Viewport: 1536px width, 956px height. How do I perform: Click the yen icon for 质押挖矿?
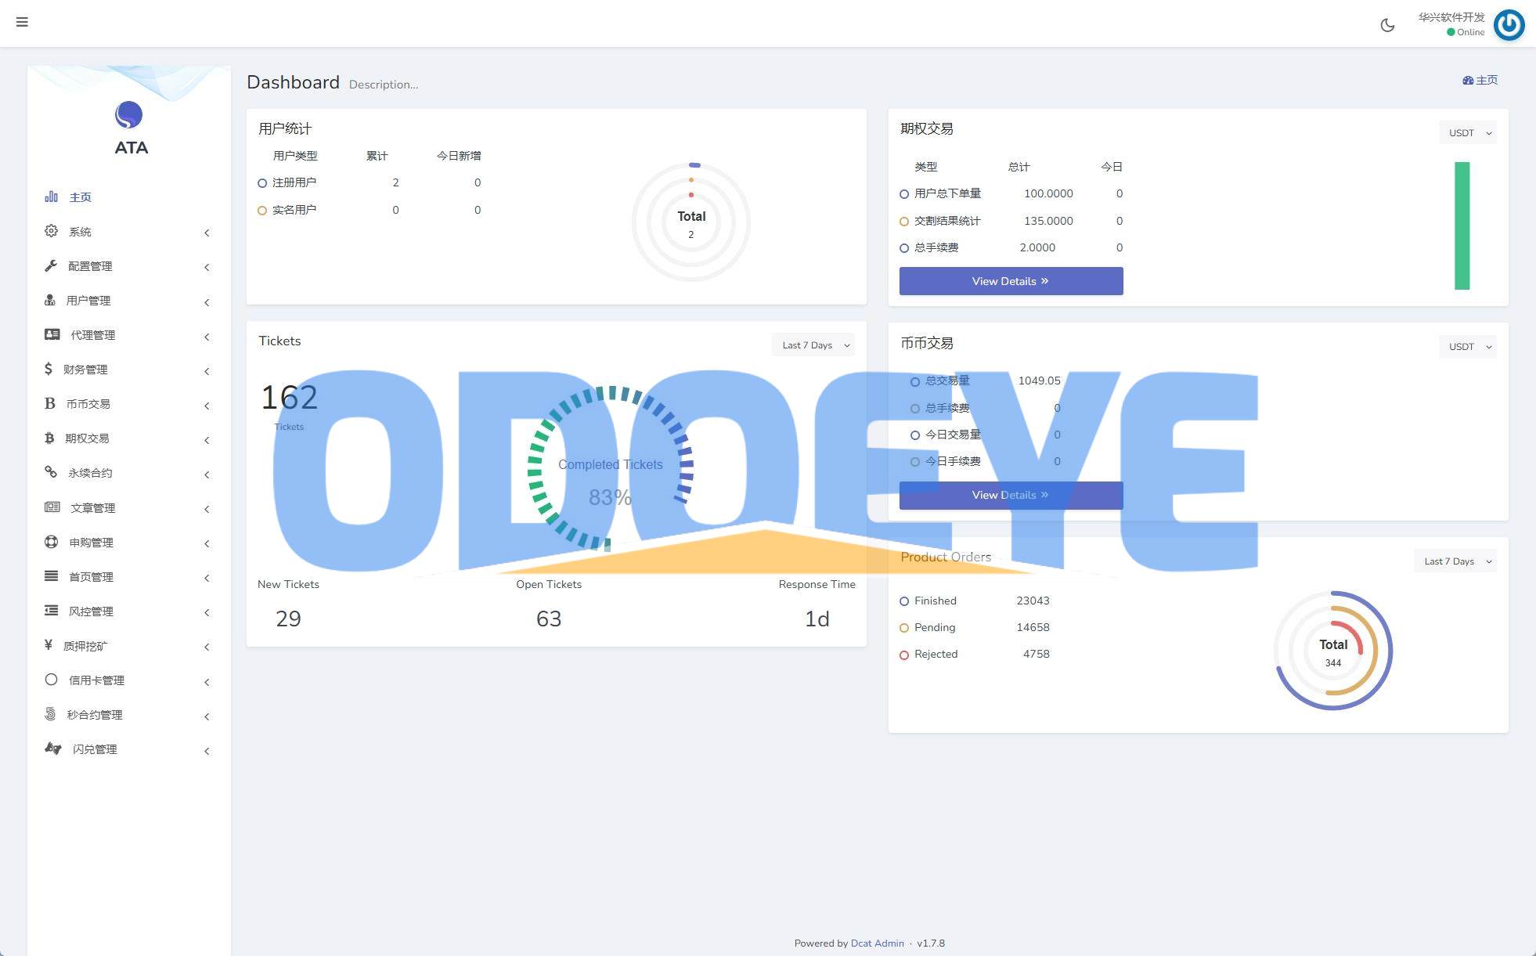pos(49,645)
